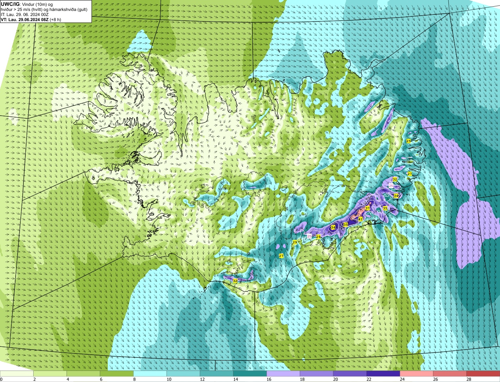The width and height of the screenshot is (500, 382).
Task: Click the legend scale label 0
Action: 1,379
